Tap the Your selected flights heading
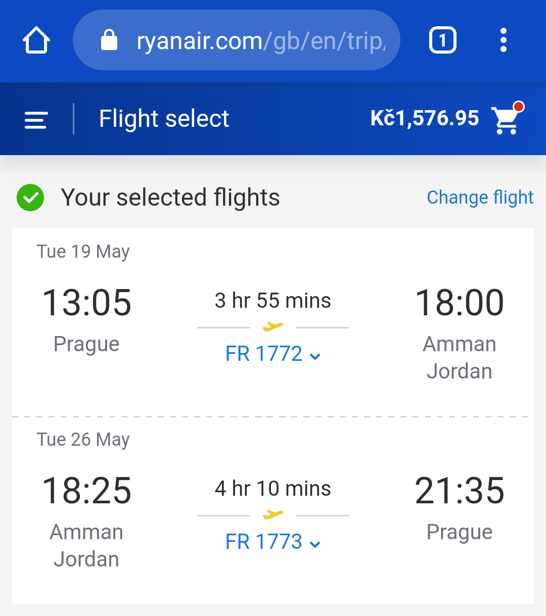This screenshot has width=546, height=616. tap(170, 198)
